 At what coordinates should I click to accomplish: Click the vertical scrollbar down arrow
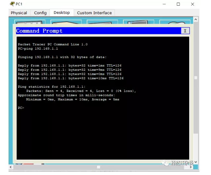tap(196, 162)
